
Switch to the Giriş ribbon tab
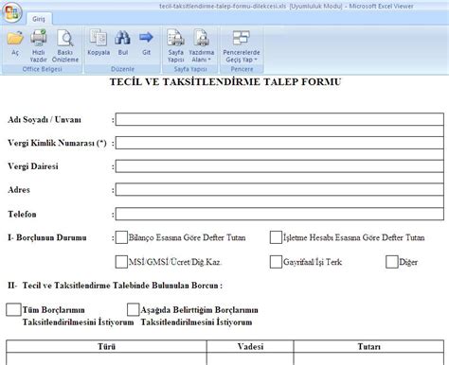coord(39,19)
